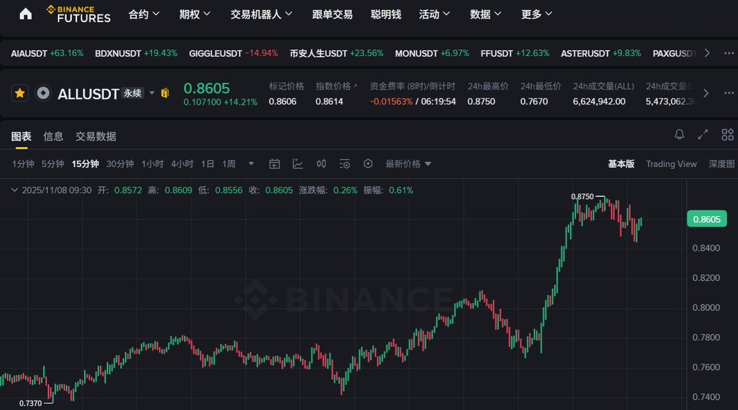Expand chart to fullscreen
Image resolution: width=738 pixels, height=410 pixels.
[703, 135]
